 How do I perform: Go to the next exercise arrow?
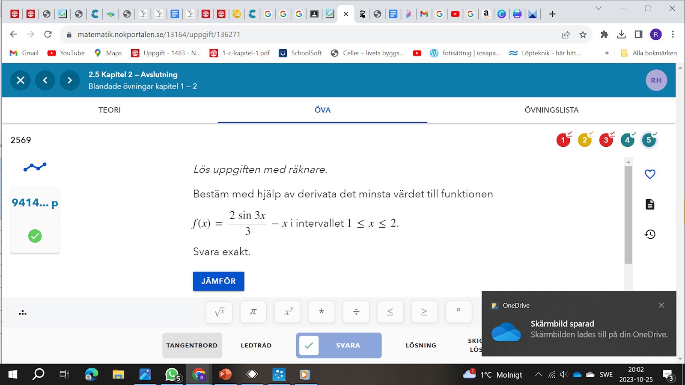tap(70, 80)
